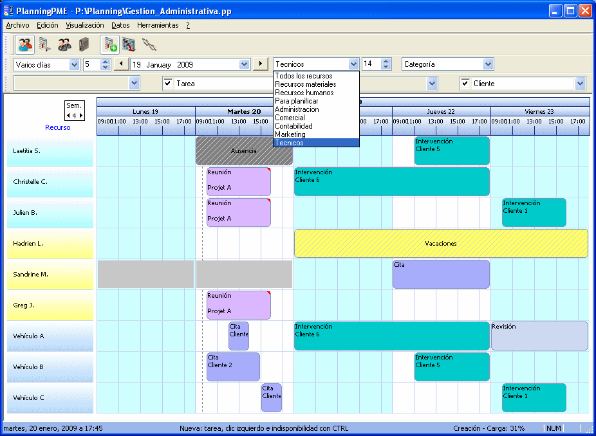Open the Edición menu
Image resolution: width=596 pixels, height=436 pixels.
tap(48, 25)
